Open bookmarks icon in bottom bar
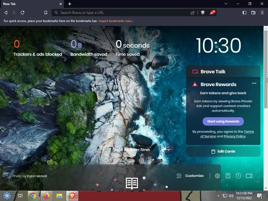 click(x=228, y=176)
